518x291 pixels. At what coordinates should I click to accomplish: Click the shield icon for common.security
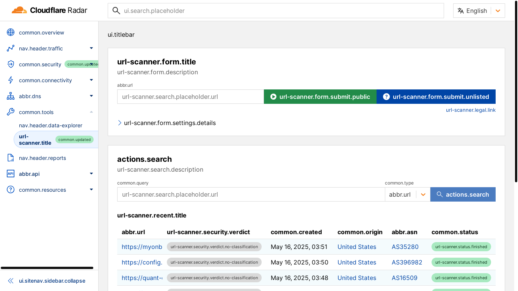pyautogui.click(x=11, y=64)
